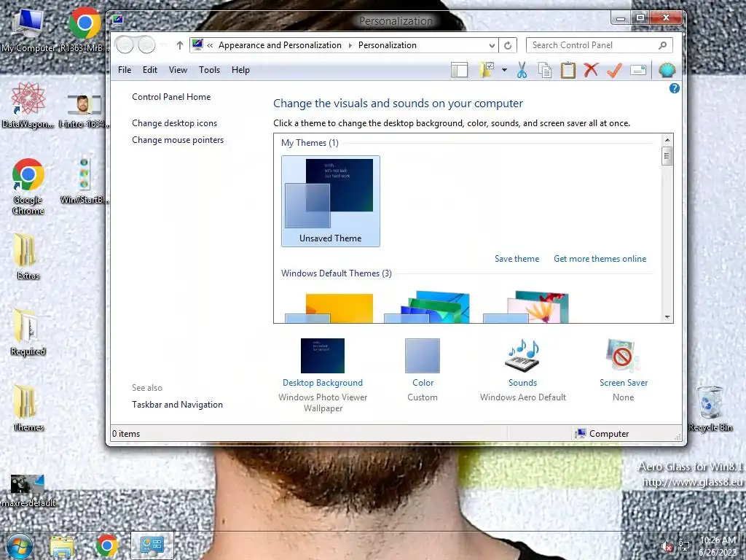Click themes list scrollbar down arrow

(x=667, y=316)
